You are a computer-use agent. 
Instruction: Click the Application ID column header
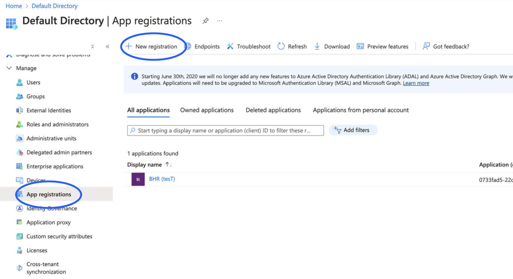496,165
